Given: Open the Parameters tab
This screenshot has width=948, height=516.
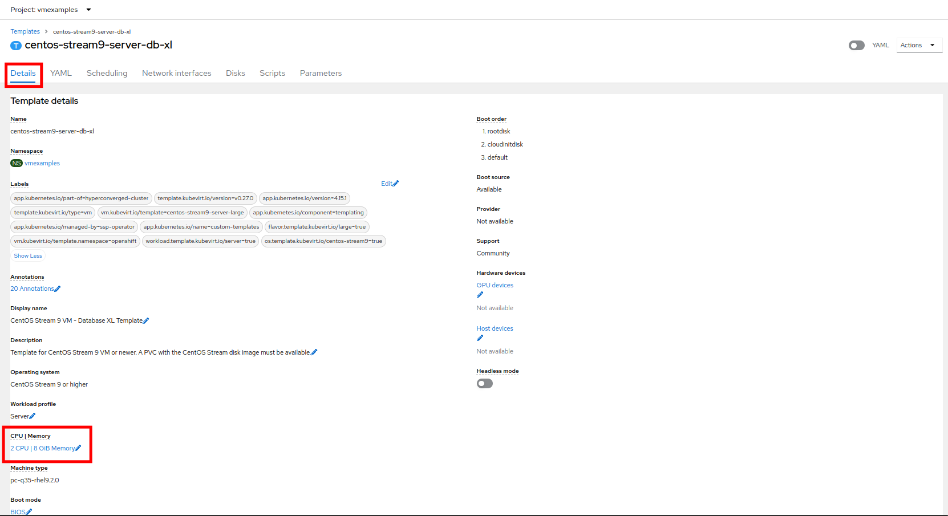Looking at the screenshot, I should (x=321, y=73).
